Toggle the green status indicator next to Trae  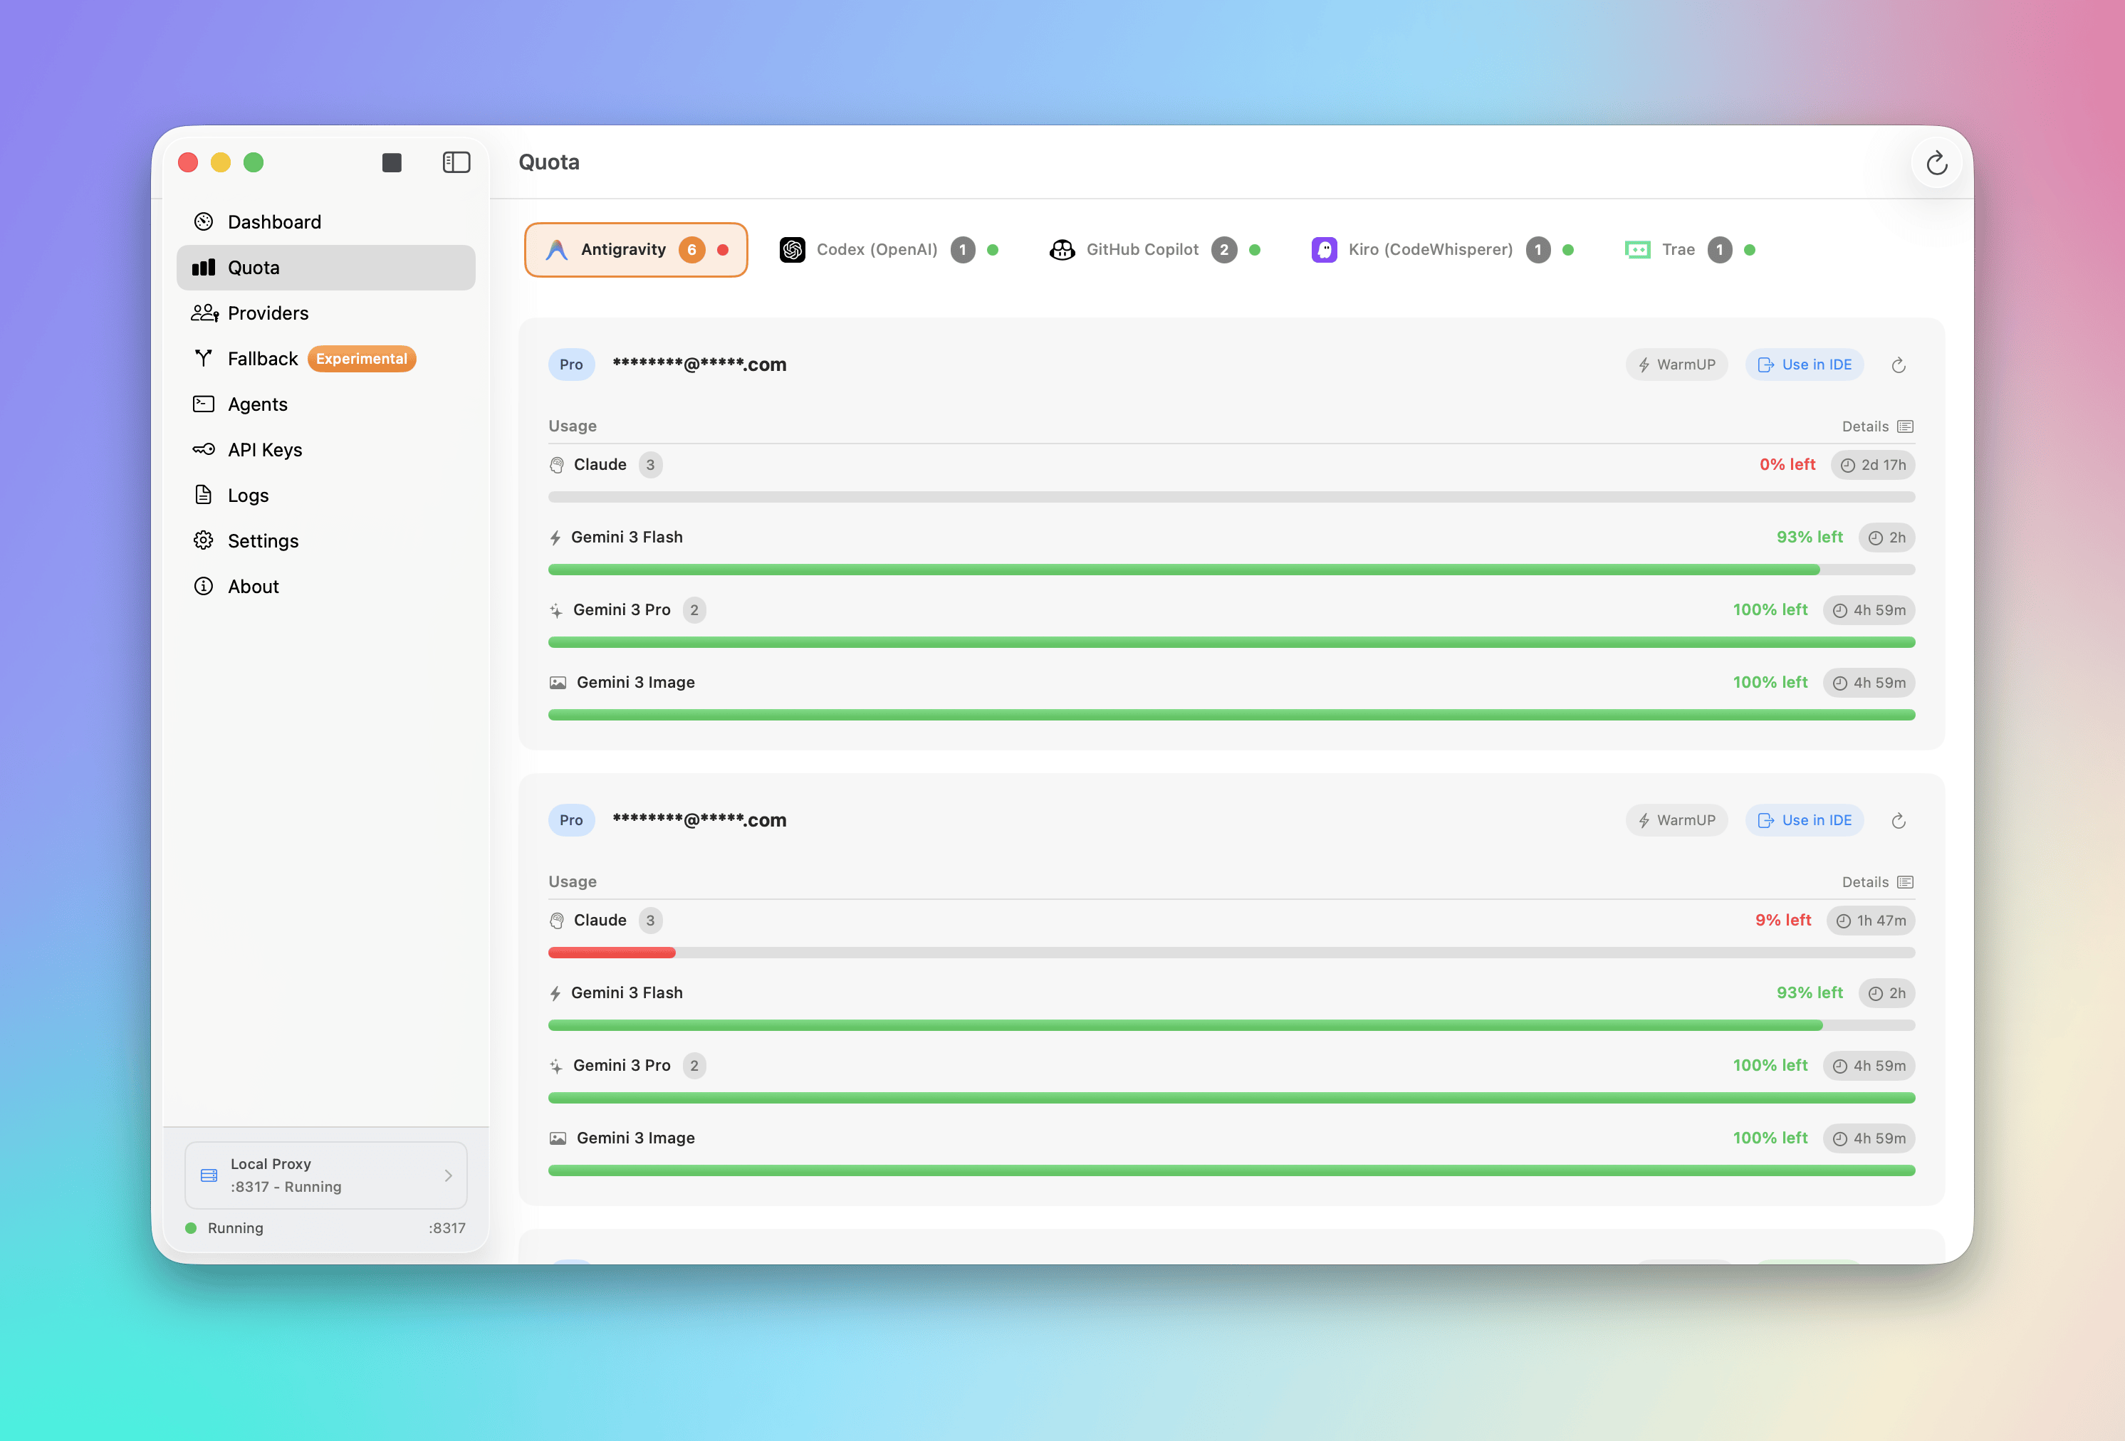click(x=1751, y=248)
